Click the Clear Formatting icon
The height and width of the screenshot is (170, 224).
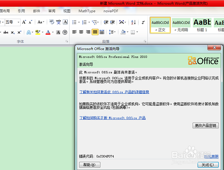point(52,22)
